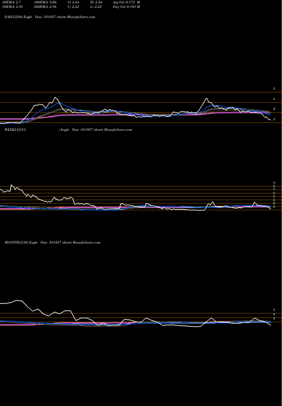Screen dimensions: 282x406
Task: Select the high price H: 2.34
Action: (96, 2)
